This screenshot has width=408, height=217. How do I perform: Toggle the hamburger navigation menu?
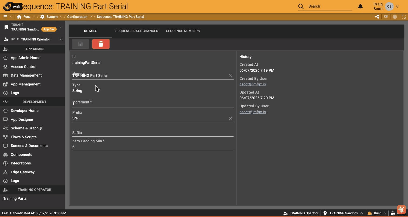[5, 17]
